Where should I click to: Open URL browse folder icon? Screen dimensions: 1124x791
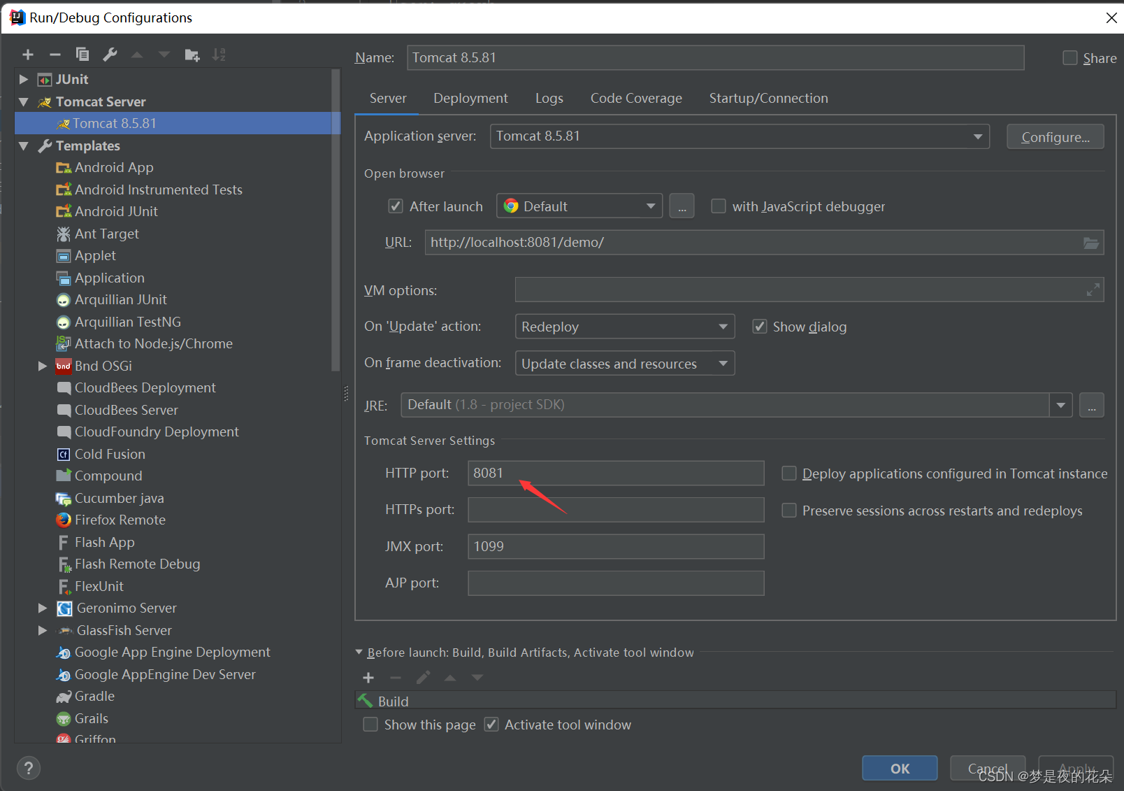click(x=1091, y=243)
